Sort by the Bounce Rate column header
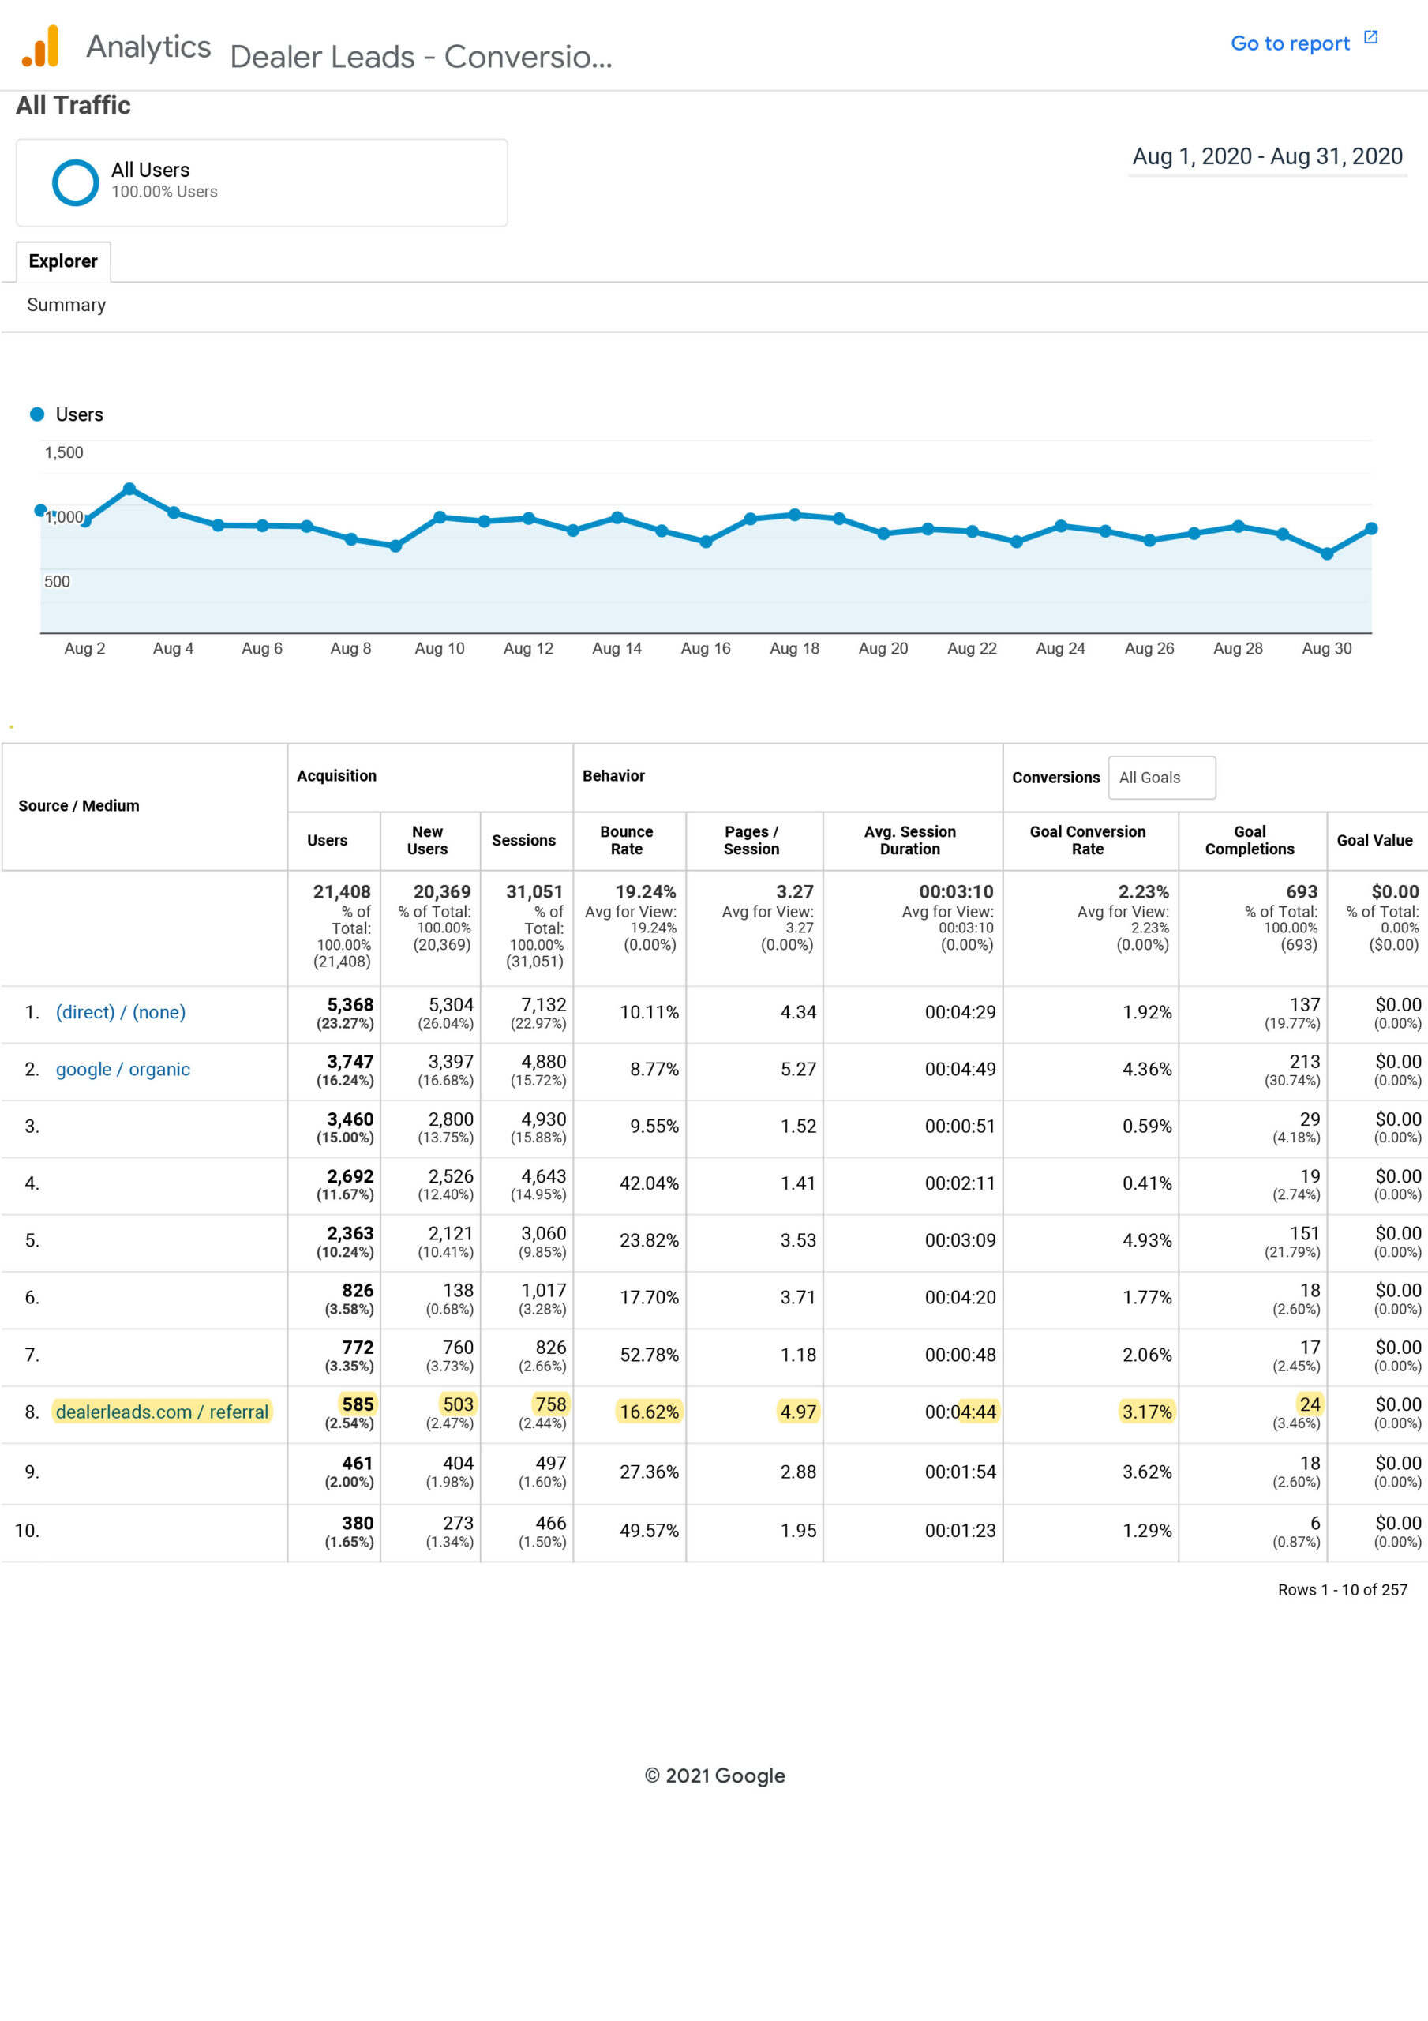 pyautogui.click(x=627, y=841)
